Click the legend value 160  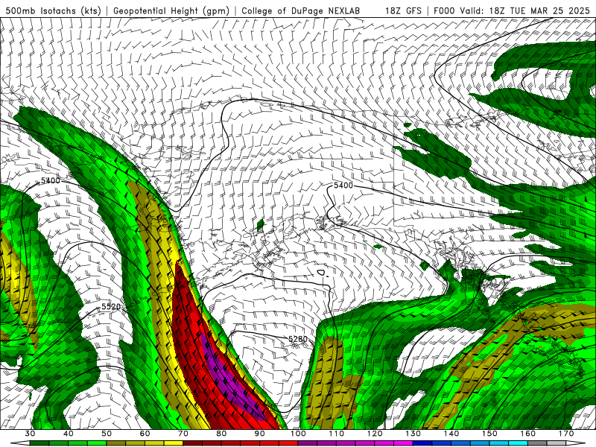pos(527,434)
